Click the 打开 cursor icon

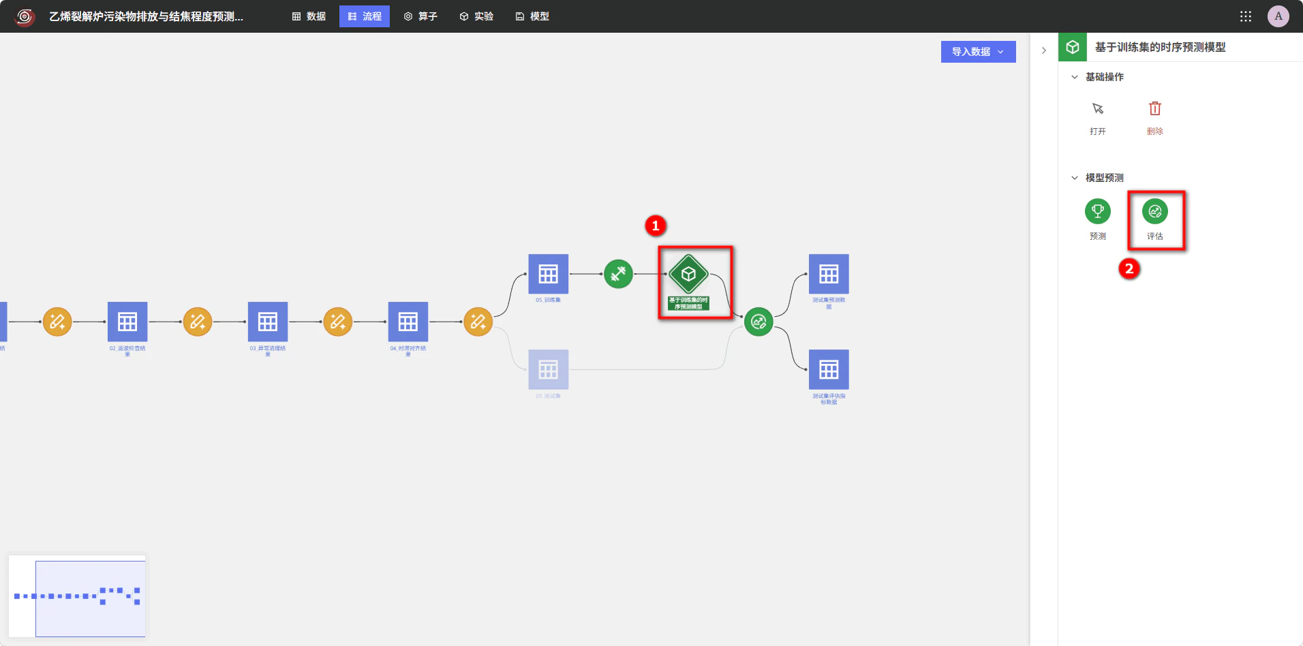point(1098,109)
